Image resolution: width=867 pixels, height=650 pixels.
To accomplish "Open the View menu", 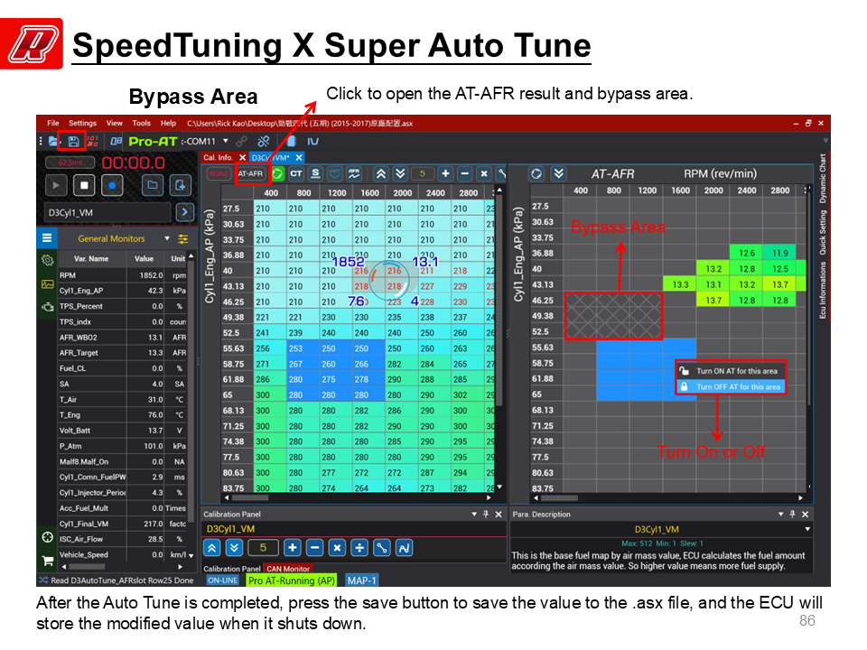I will tap(115, 124).
